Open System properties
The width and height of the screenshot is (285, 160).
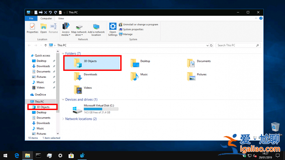[131, 29]
